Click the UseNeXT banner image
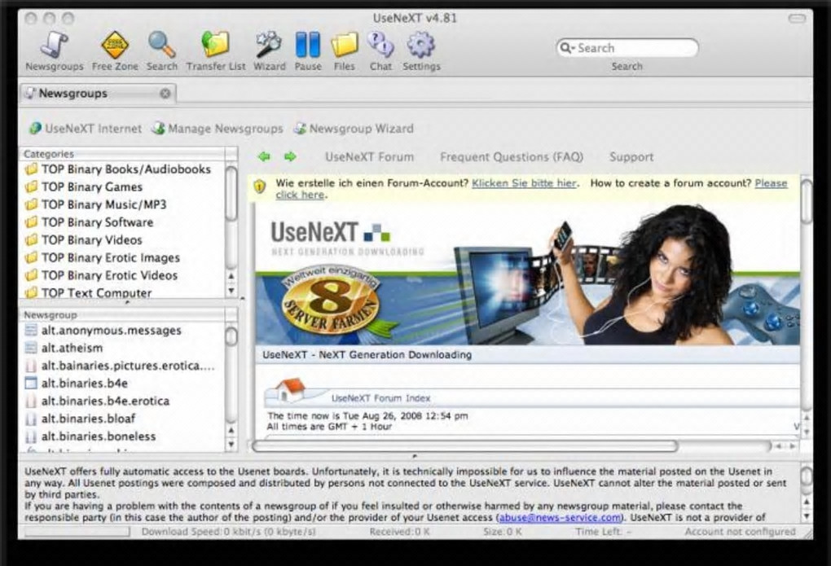This screenshot has height=566, width=831. 528,275
